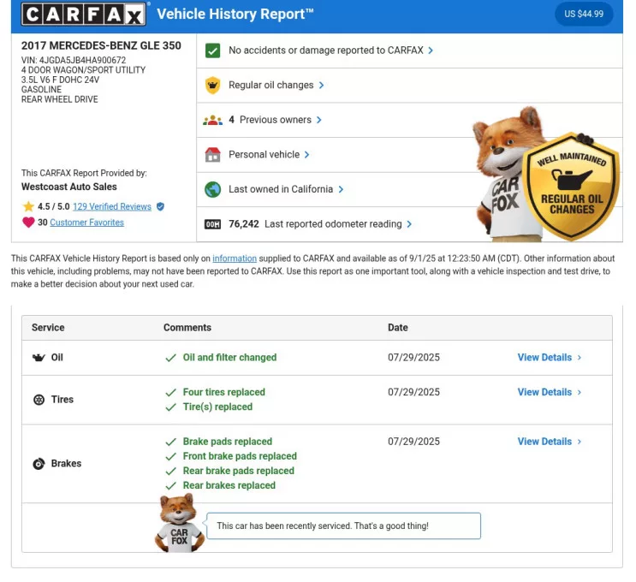Click the CARFAX logo in header
This screenshot has height=582, width=636.
pyautogui.click(x=84, y=15)
